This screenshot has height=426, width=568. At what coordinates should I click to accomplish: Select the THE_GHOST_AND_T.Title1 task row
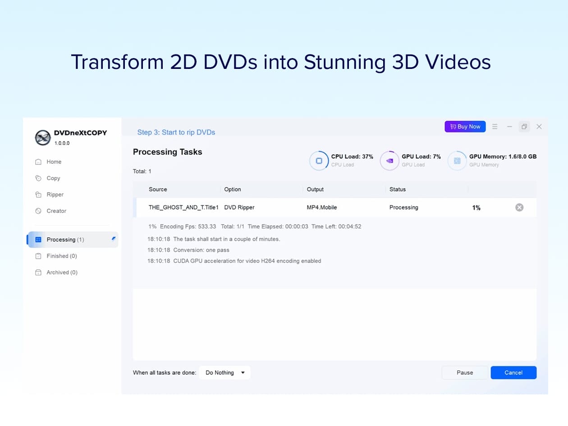click(183, 208)
